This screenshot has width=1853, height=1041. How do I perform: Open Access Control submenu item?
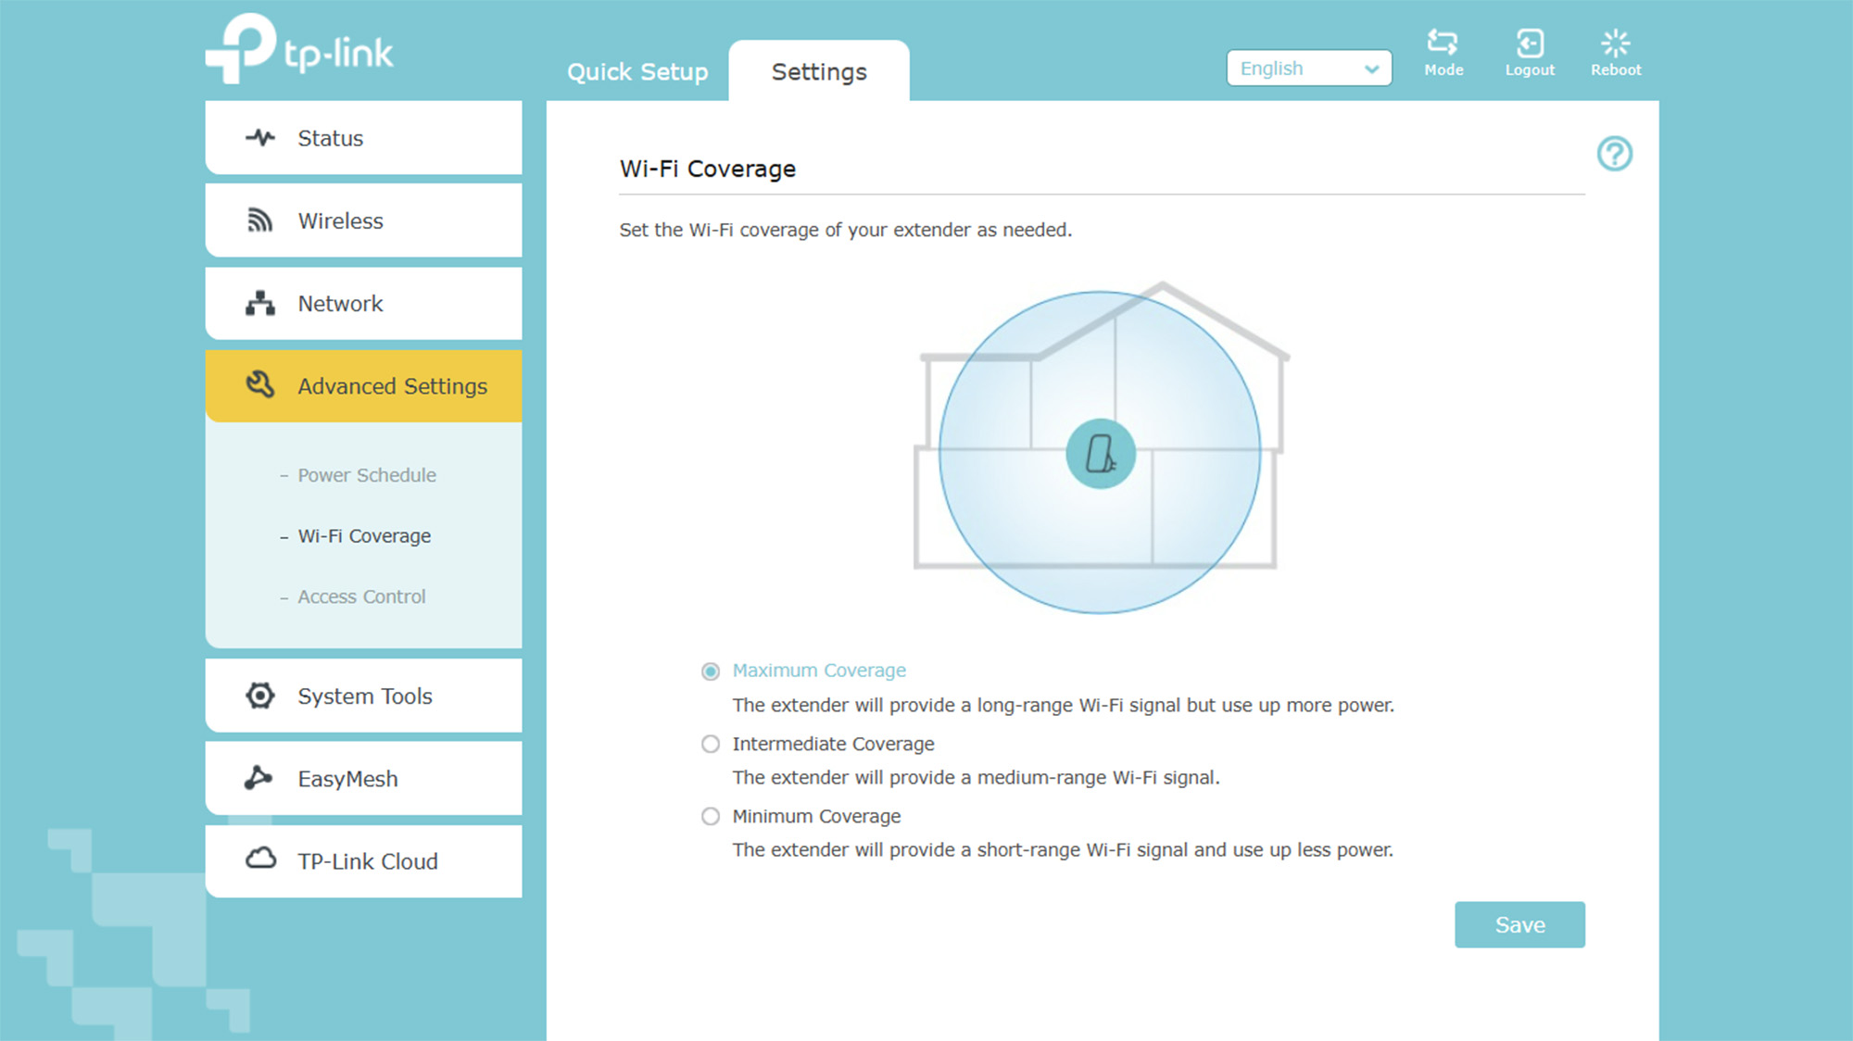(361, 597)
